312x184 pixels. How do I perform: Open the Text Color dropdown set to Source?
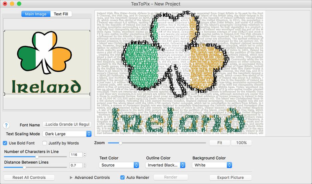point(119,165)
